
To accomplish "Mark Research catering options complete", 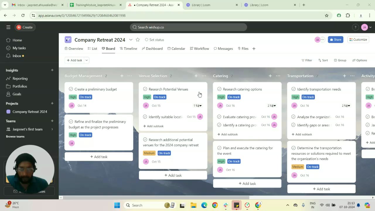I will [219, 89].
